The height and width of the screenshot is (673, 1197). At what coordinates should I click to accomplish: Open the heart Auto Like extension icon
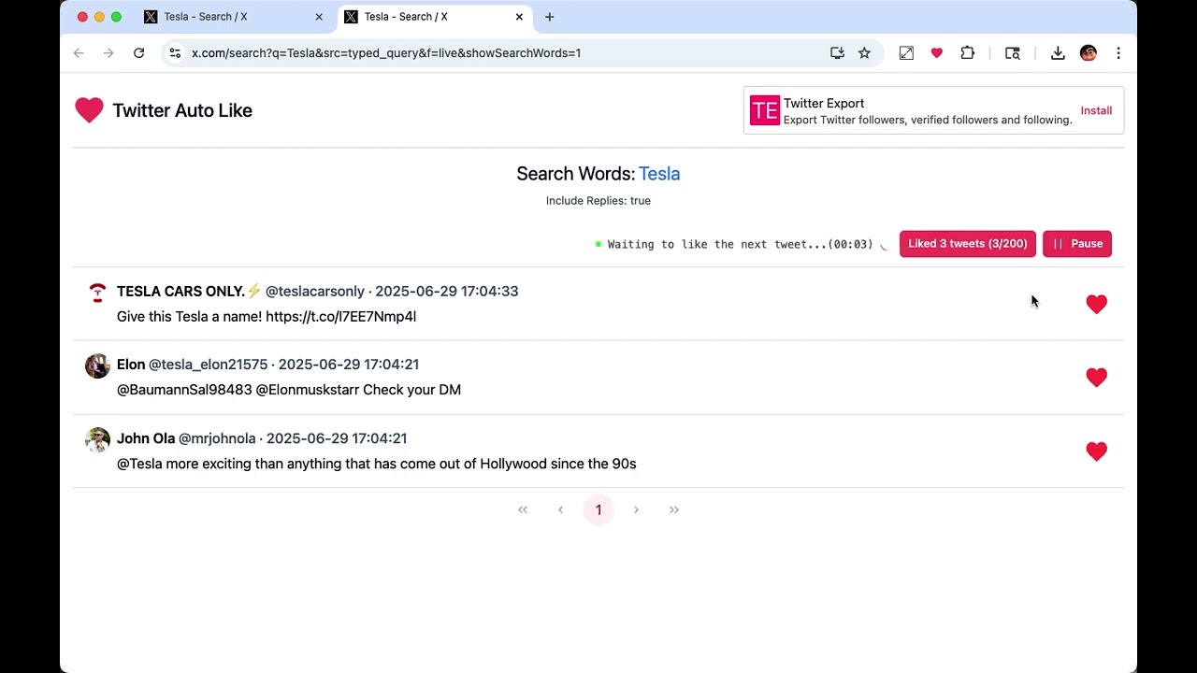[936, 53]
